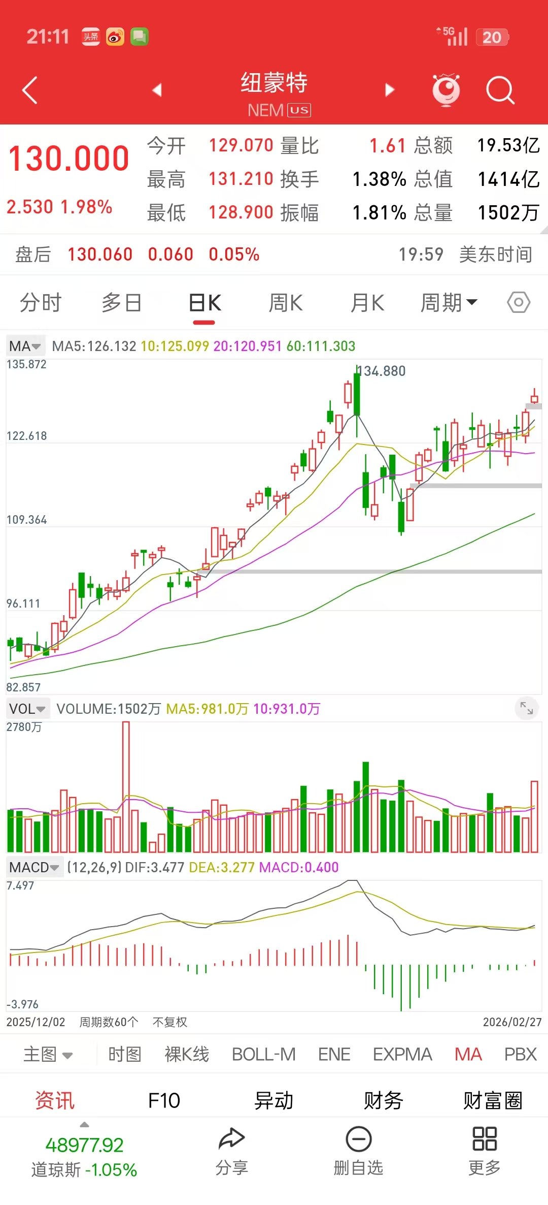Open the mascot assistant icon
This screenshot has height=1205, width=548.
tap(446, 90)
